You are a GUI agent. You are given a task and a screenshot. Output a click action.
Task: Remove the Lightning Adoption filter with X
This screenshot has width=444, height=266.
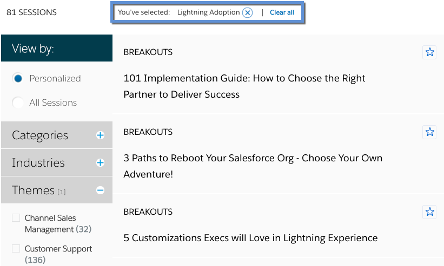coord(247,12)
